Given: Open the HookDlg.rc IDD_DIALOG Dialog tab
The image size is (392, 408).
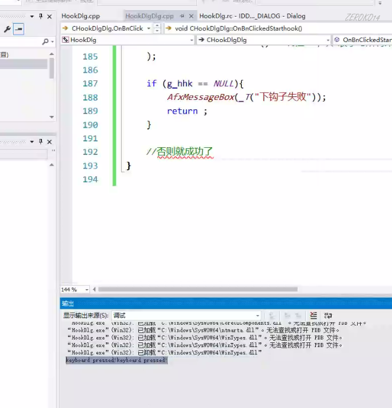Looking at the screenshot, I should [x=252, y=16].
